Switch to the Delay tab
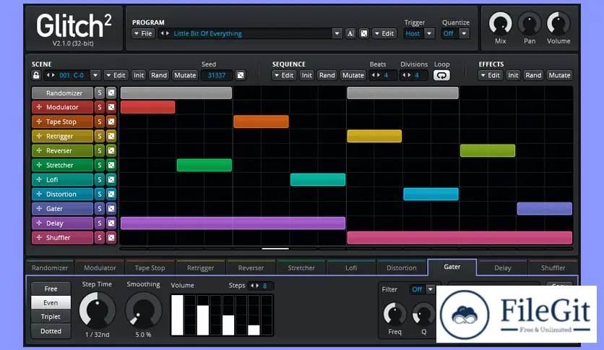This screenshot has height=350, width=604. [503, 268]
